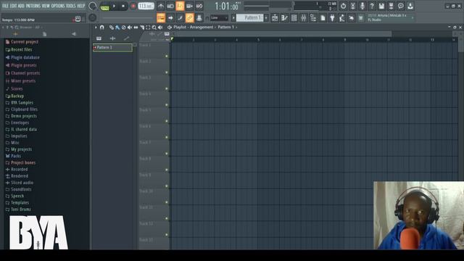Render audio file export icon
Image resolution: width=464 pixels, height=261 pixels.
click(391, 6)
